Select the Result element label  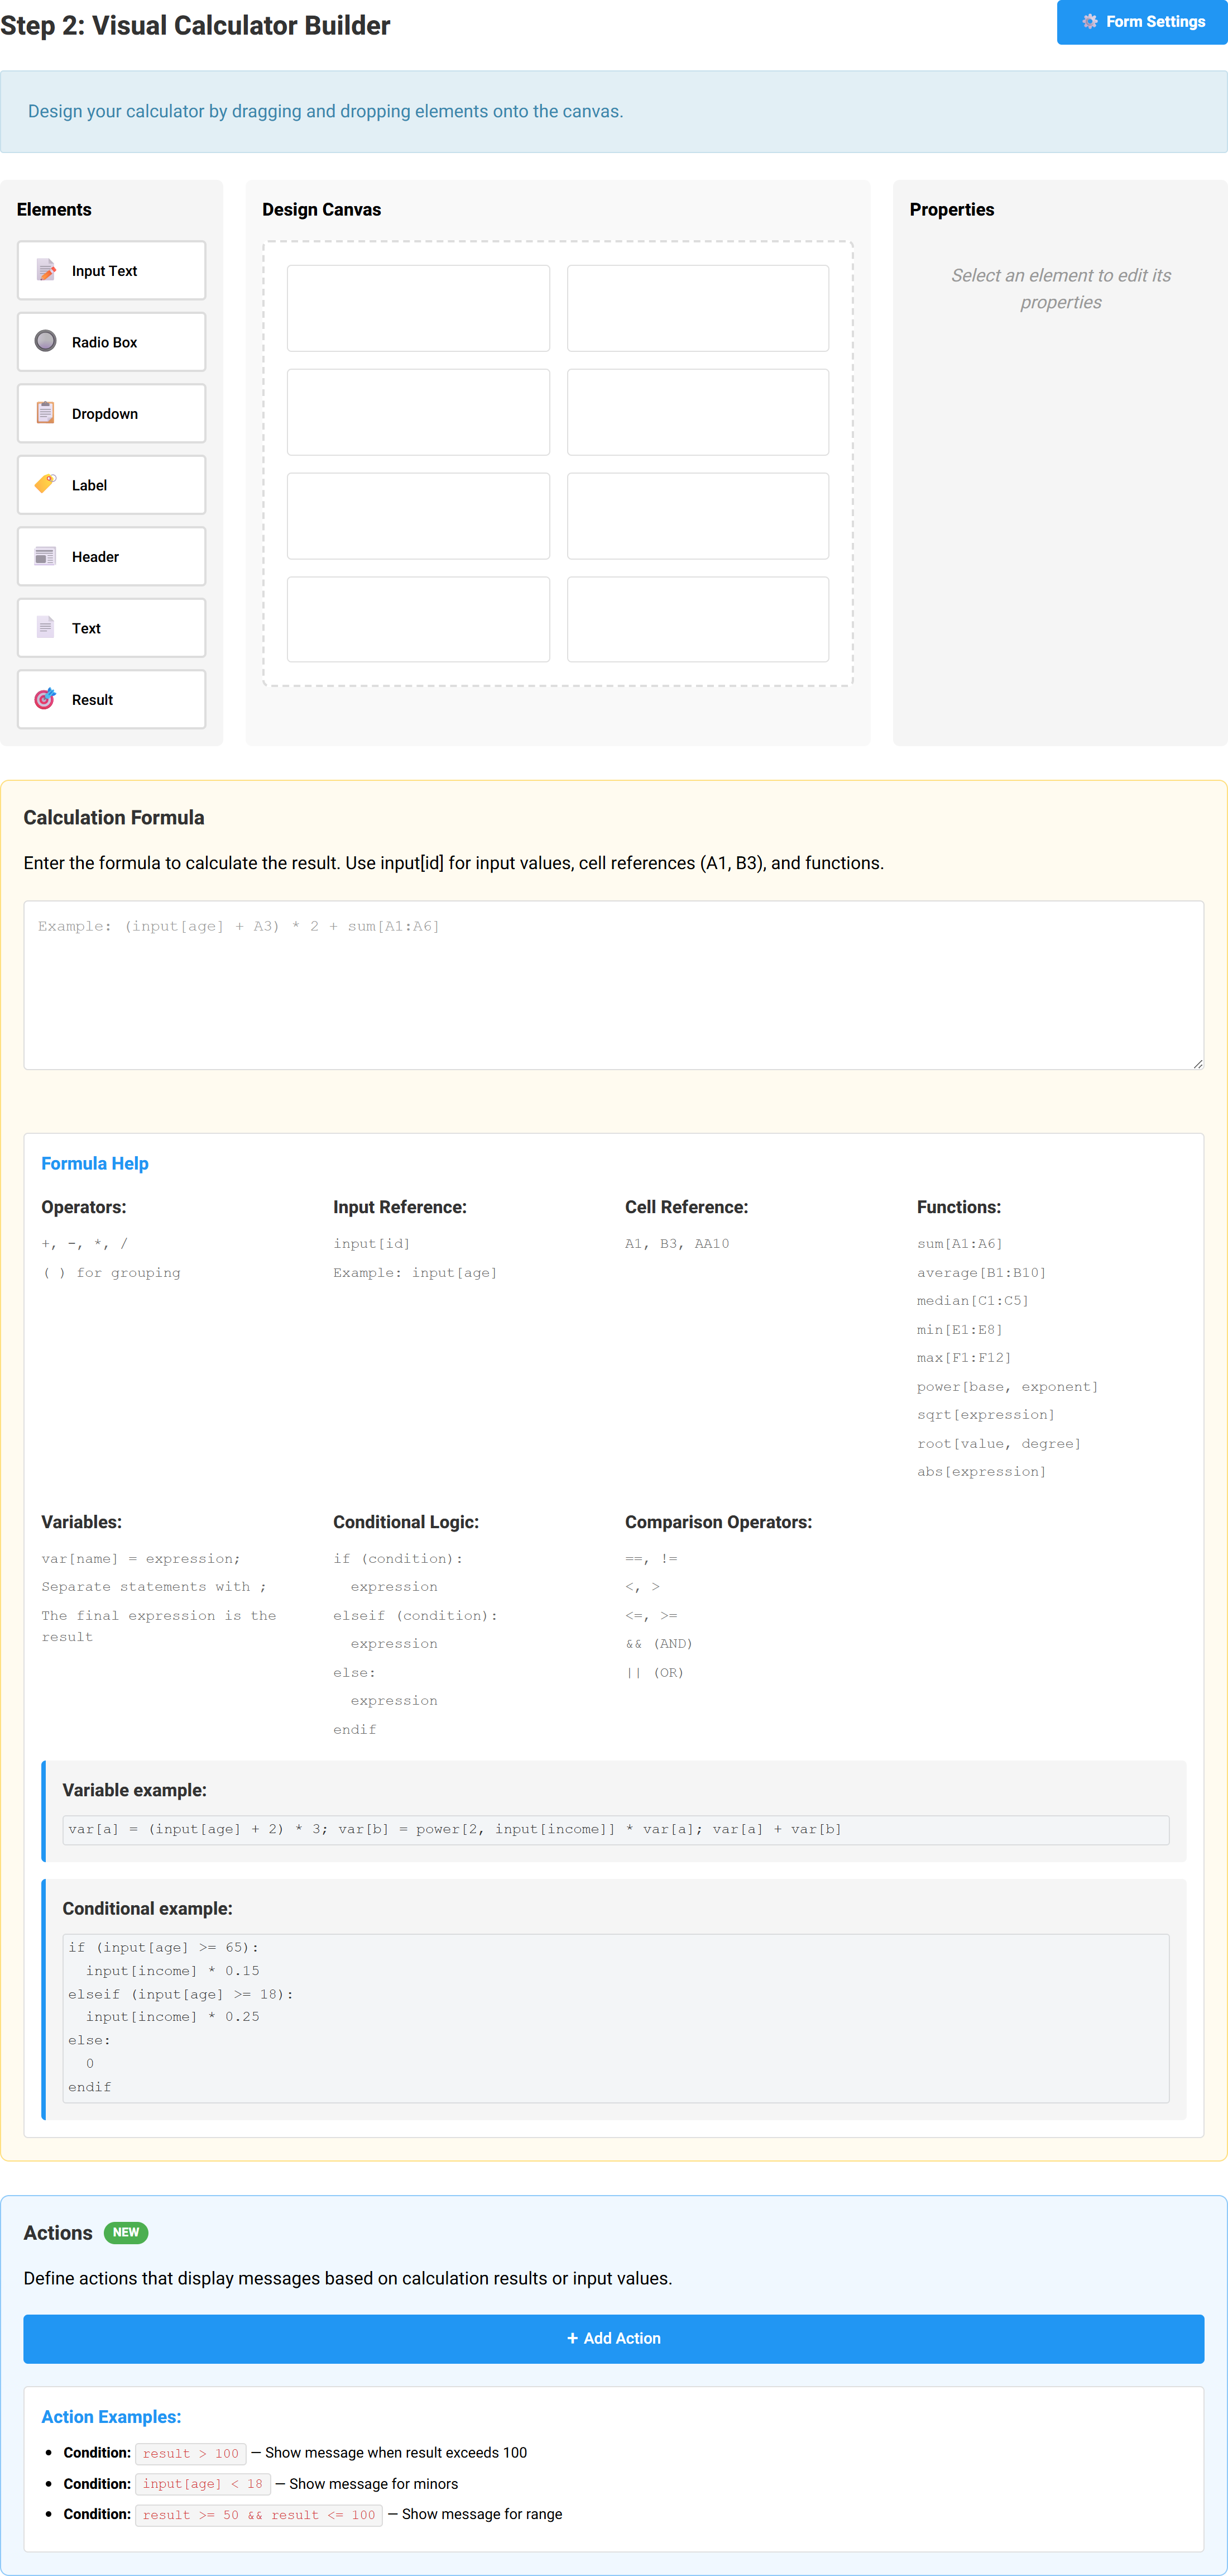click(x=92, y=700)
